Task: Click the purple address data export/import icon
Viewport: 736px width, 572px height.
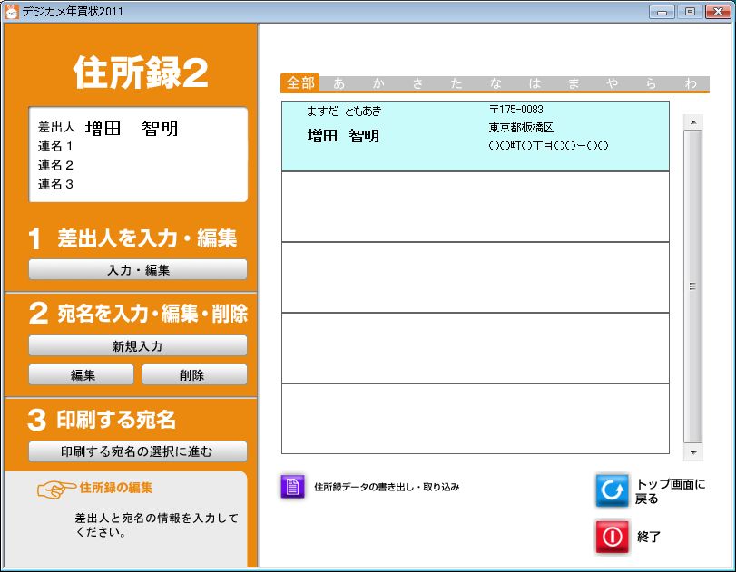Action: pos(292,487)
